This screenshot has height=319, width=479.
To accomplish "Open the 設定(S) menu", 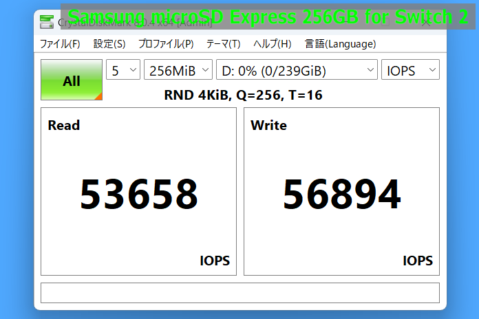I will [x=109, y=44].
